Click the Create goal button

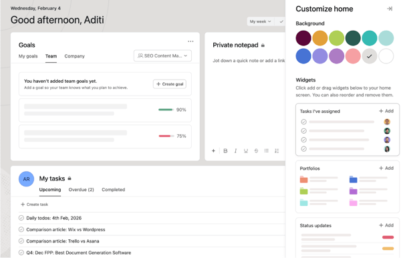[x=170, y=84]
